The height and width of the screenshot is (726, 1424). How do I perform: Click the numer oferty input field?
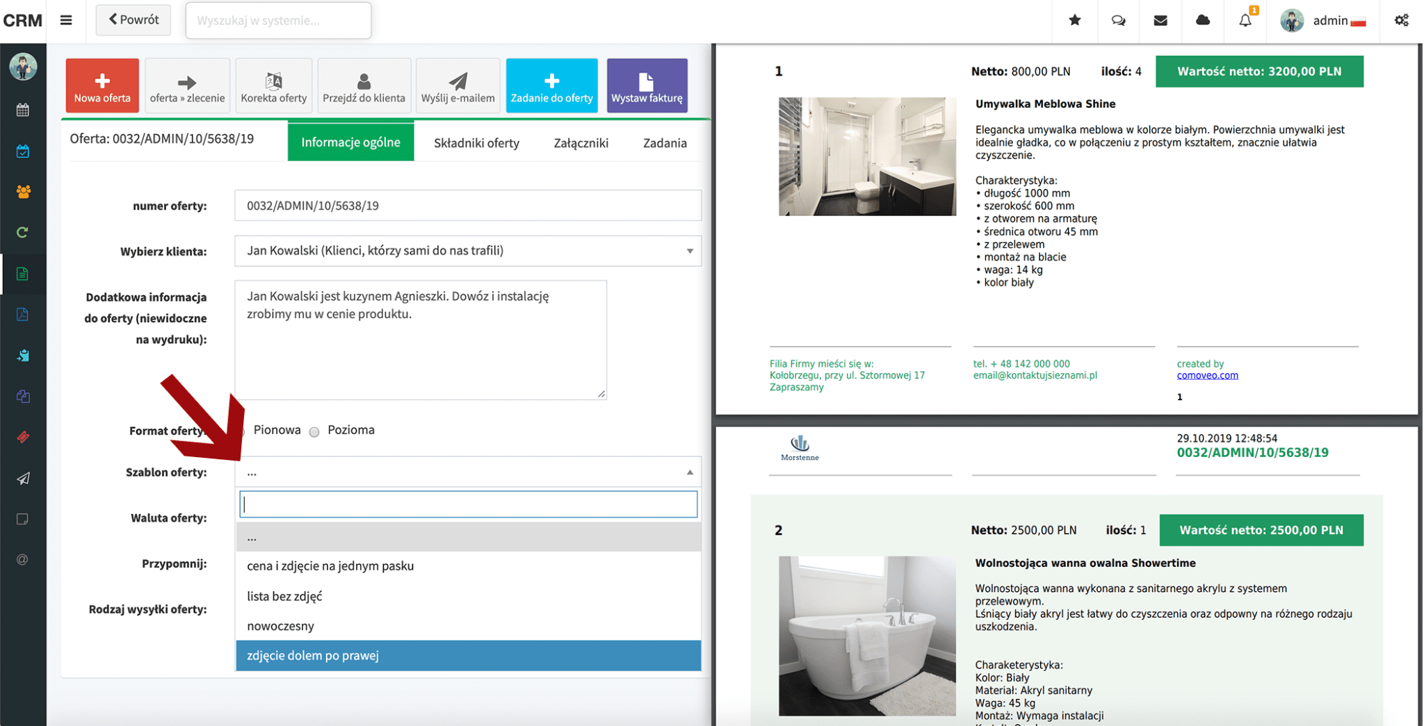[468, 206]
